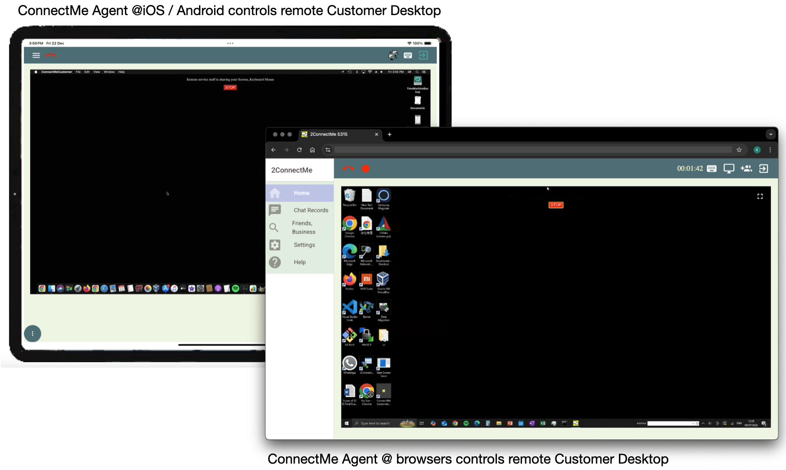786x470 pixels.
Task: Select WinSCP desktop shortcut
Action: tap(366, 337)
